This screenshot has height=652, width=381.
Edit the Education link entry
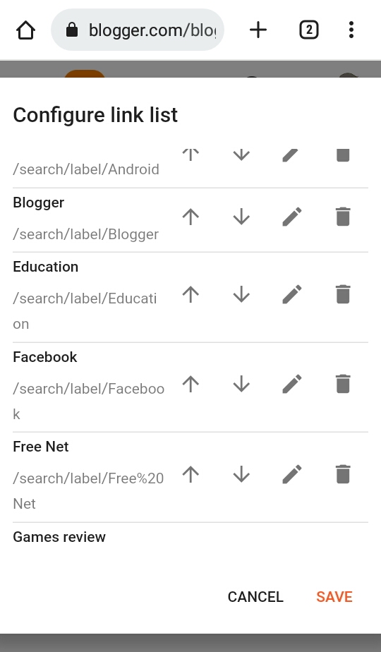coord(292,295)
